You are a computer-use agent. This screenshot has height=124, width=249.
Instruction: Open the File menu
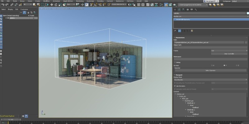pyautogui.click(x=2, y=1)
